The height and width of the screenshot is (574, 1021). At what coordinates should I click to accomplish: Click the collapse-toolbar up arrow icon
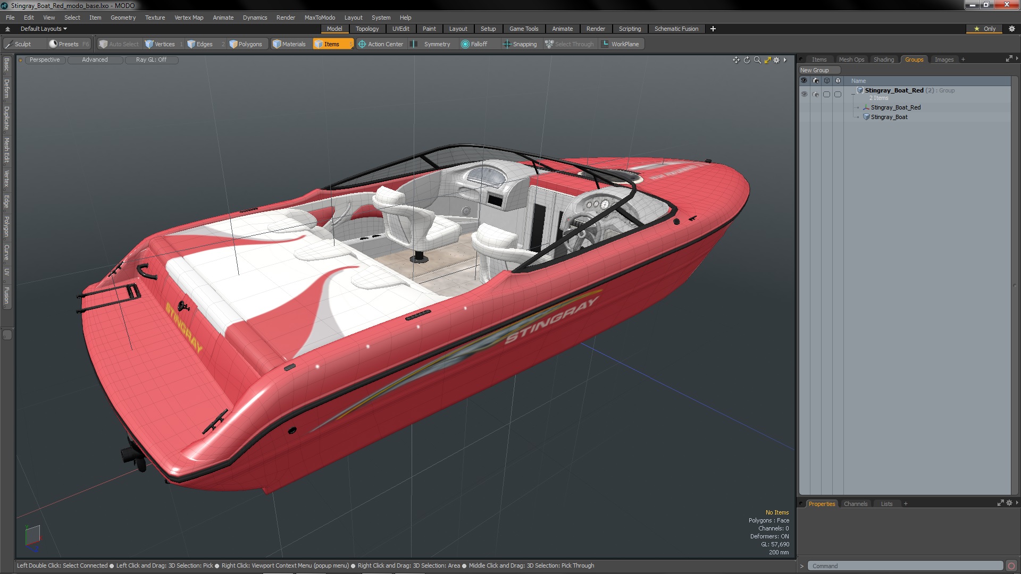tap(7, 29)
